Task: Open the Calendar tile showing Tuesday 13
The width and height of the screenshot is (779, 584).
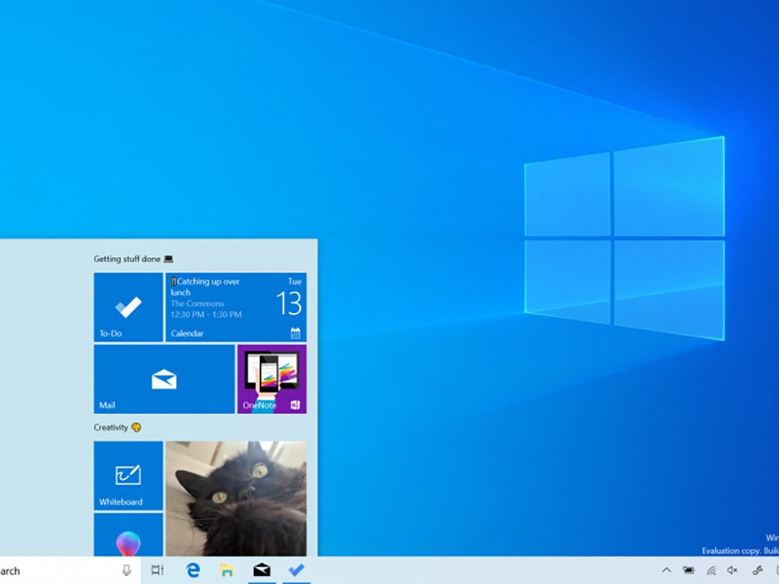Action: [x=235, y=307]
